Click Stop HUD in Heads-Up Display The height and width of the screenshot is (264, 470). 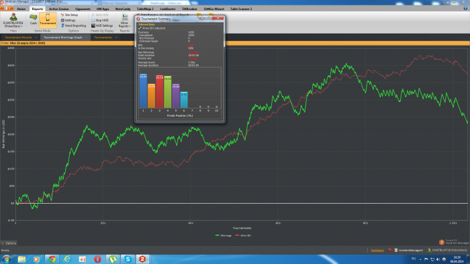(100, 20)
